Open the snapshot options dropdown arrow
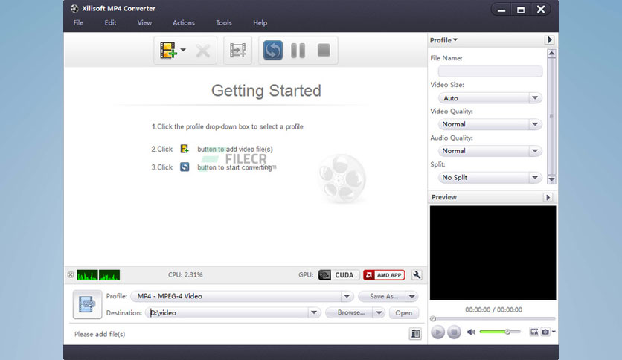Image resolution: width=622 pixels, height=360 pixels. [554, 332]
